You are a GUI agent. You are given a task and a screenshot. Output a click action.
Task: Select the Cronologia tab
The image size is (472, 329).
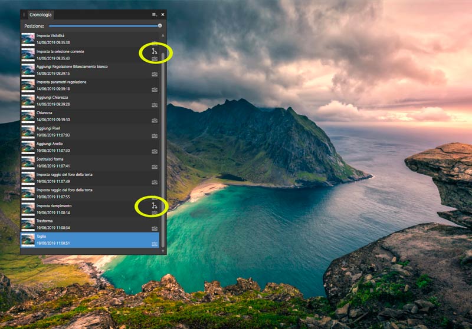point(40,14)
